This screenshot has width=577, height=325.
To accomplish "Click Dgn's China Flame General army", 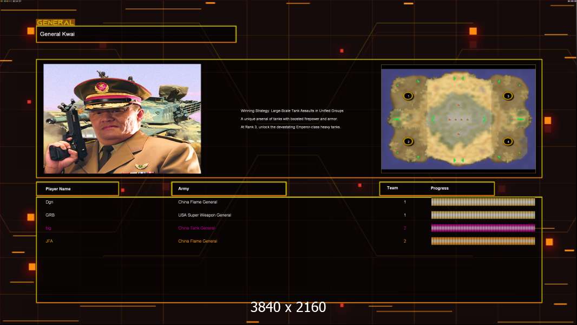I will pyautogui.click(x=198, y=202).
